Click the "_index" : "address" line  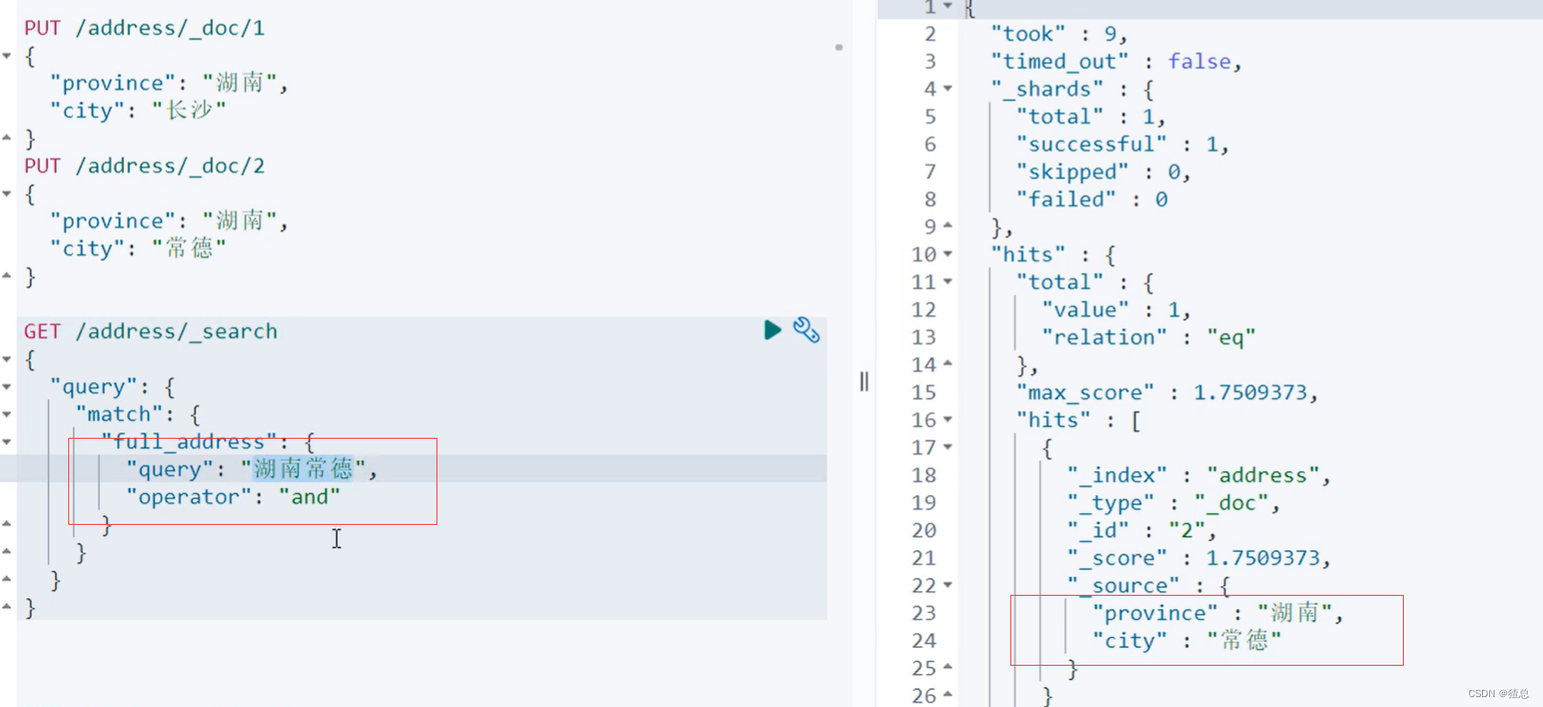[x=1198, y=476]
